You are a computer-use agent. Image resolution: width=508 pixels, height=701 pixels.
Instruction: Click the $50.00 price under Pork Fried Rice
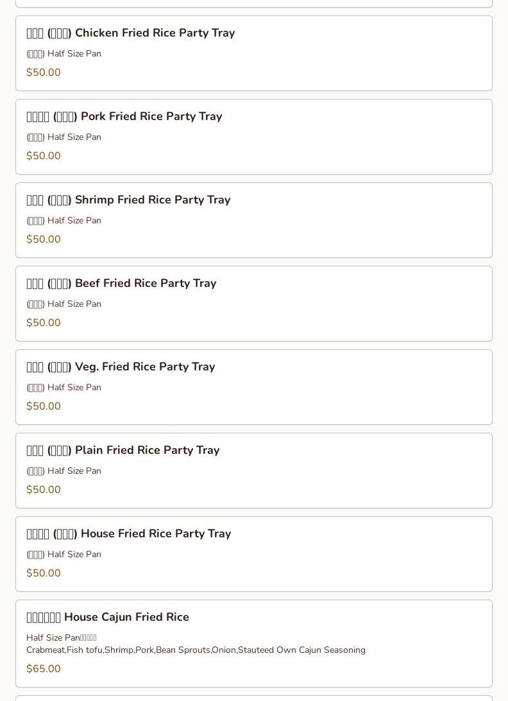click(x=44, y=156)
